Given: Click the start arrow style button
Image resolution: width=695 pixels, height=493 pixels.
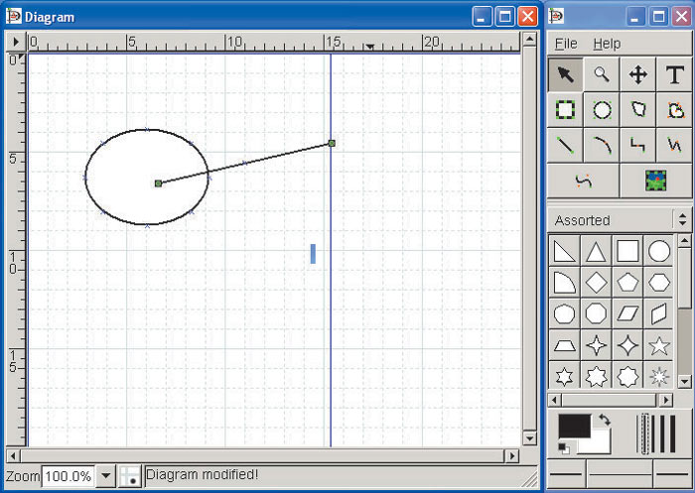Looking at the screenshot, I should point(567,474).
